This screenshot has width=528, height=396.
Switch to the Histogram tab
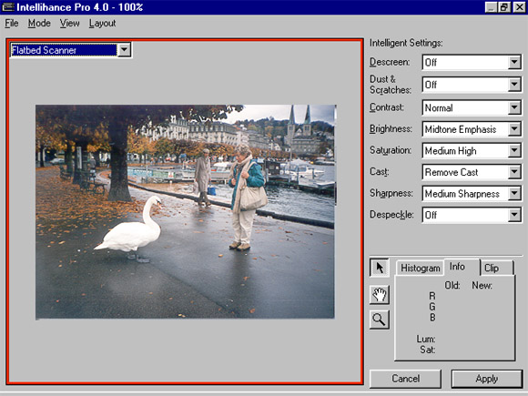pyautogui.click(x=421, y=268)
